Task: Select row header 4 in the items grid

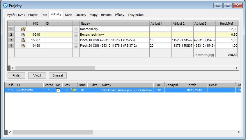Action: pos(11,46)
